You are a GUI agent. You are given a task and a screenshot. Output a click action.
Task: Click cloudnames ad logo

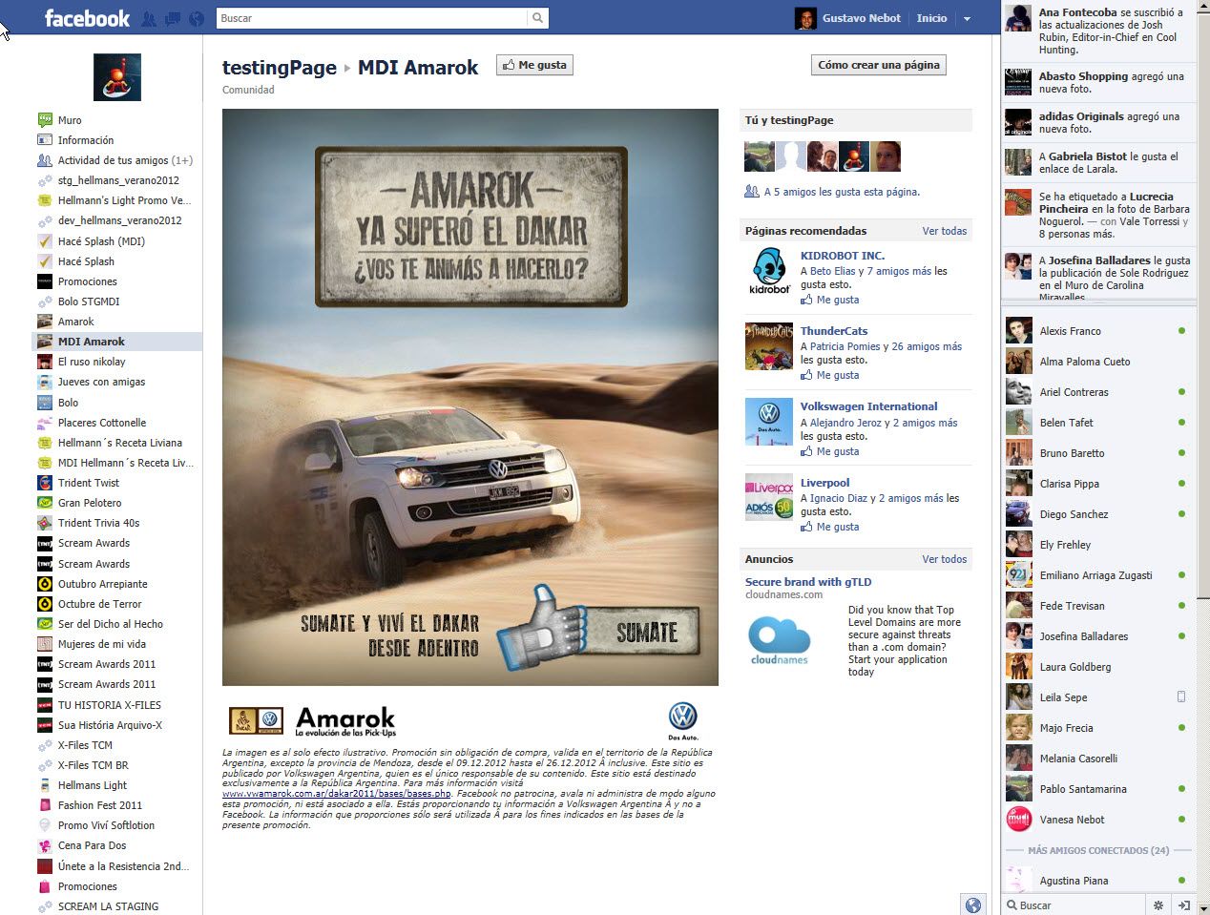780,640
